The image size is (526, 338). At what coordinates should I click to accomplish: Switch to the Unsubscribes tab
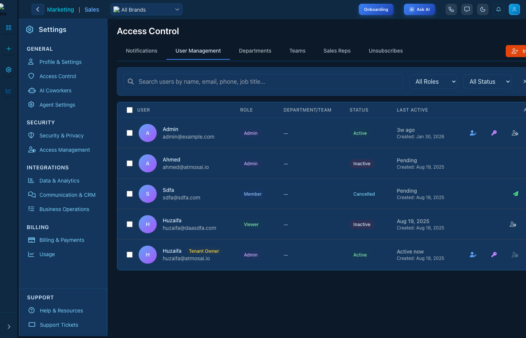pyautogui.click(x=385, y=51)
